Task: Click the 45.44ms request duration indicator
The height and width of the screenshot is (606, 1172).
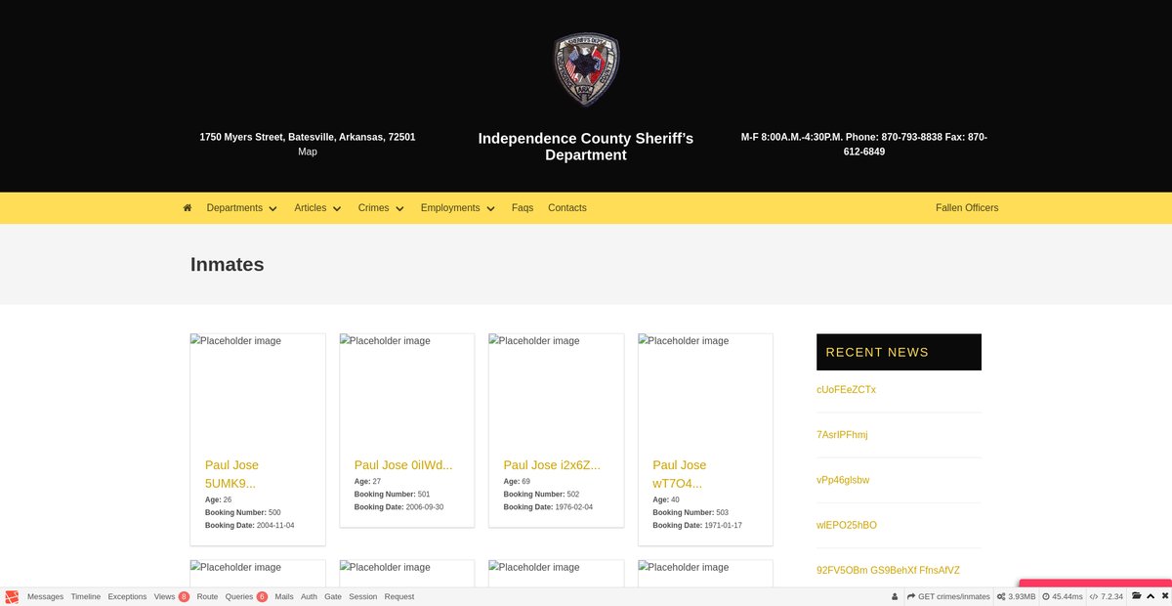Action: [x=1063, y=596]
